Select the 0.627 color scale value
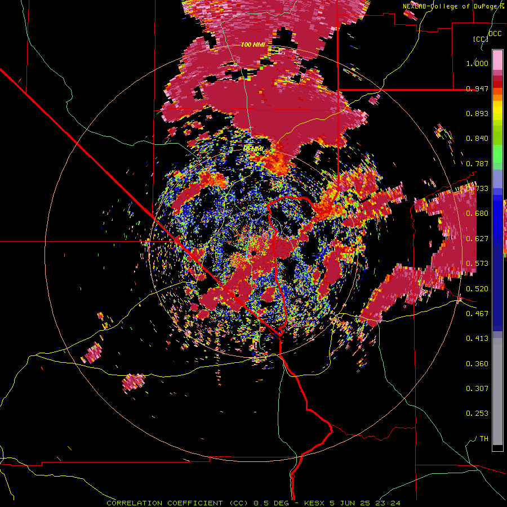The image size is (507, 507). pyautogui.click(x=477, y=239)
